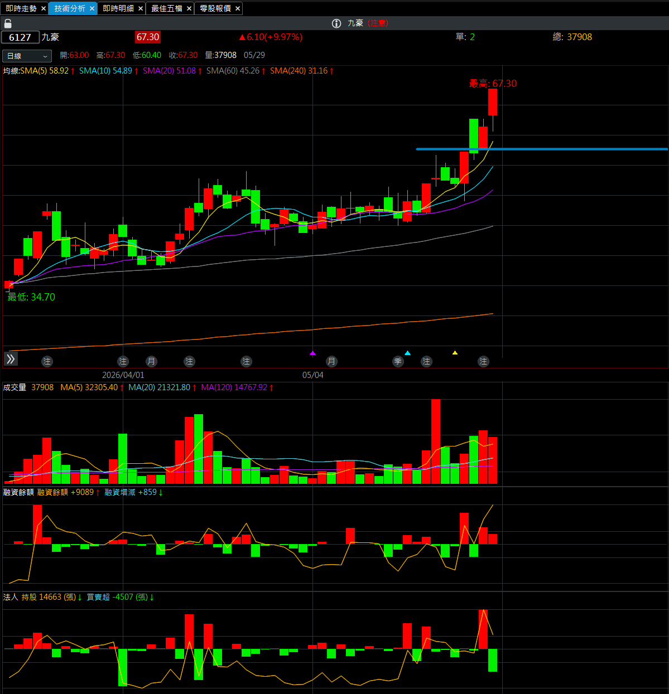Click the stock code field 6127

coord(20,37)
